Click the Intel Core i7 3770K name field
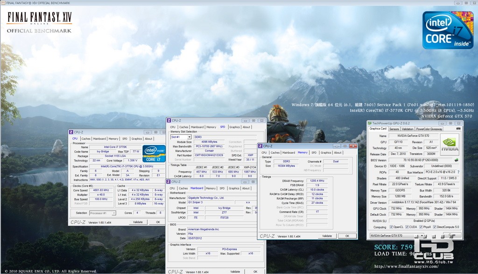 [115, 147]
